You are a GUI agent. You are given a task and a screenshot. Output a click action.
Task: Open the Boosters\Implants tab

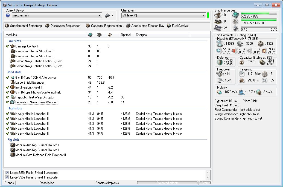(x=107, y=183)
